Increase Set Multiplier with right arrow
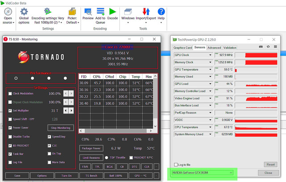The height and width of the screenshot is (182, 286). pos(71,110)
